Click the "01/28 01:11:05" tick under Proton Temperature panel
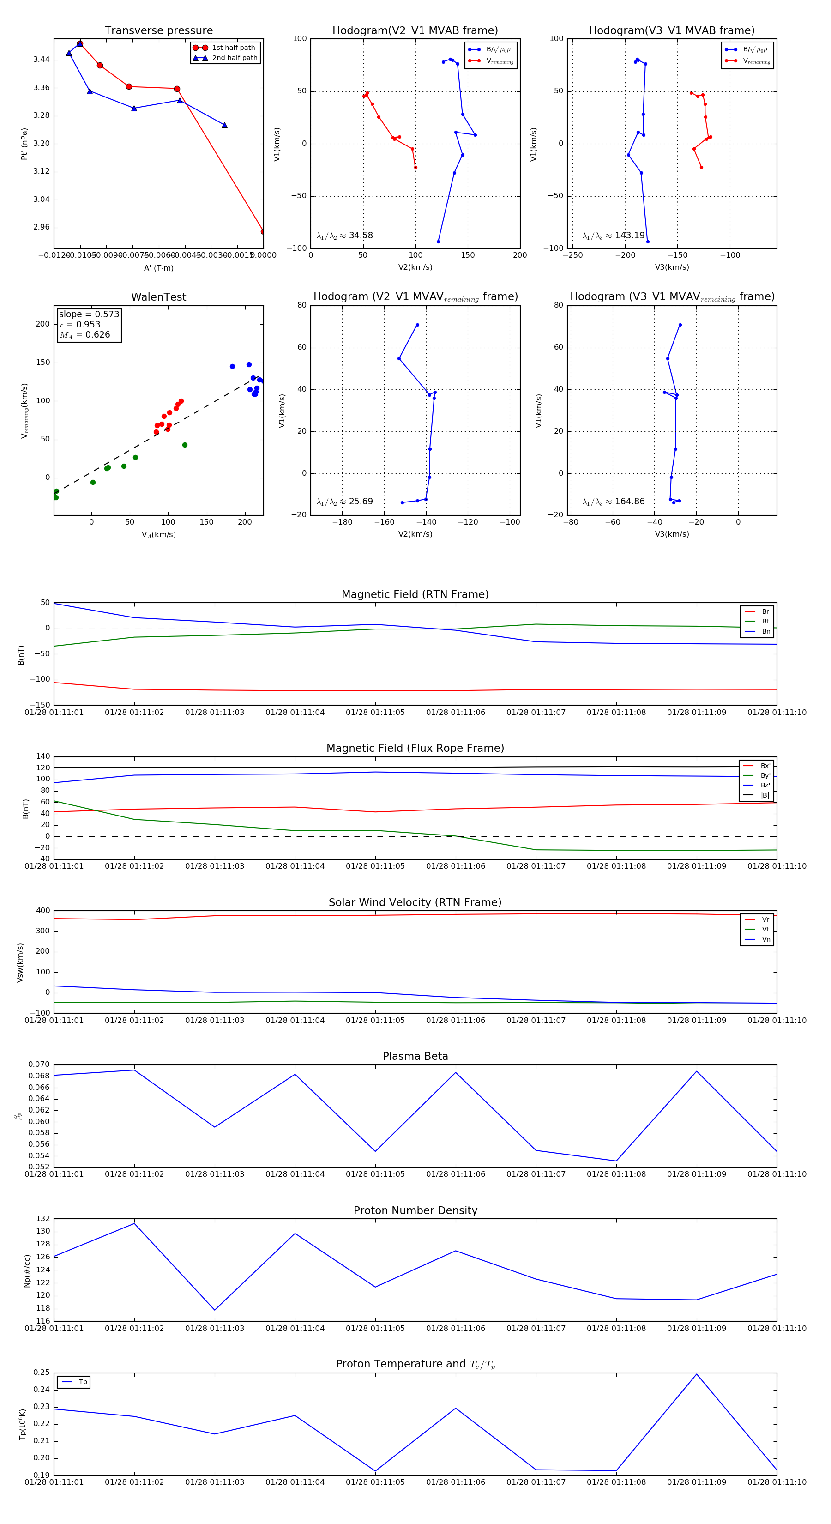 click(x=375, y=1482)
